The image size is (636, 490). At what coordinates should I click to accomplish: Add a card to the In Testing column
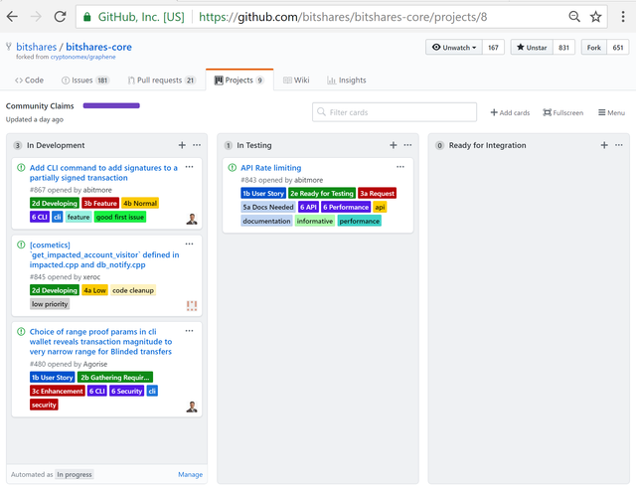point(394,145)
